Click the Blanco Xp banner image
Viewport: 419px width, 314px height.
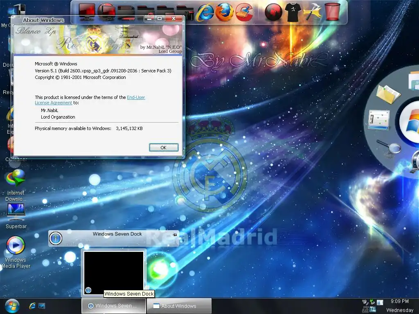tap(98, 40)
